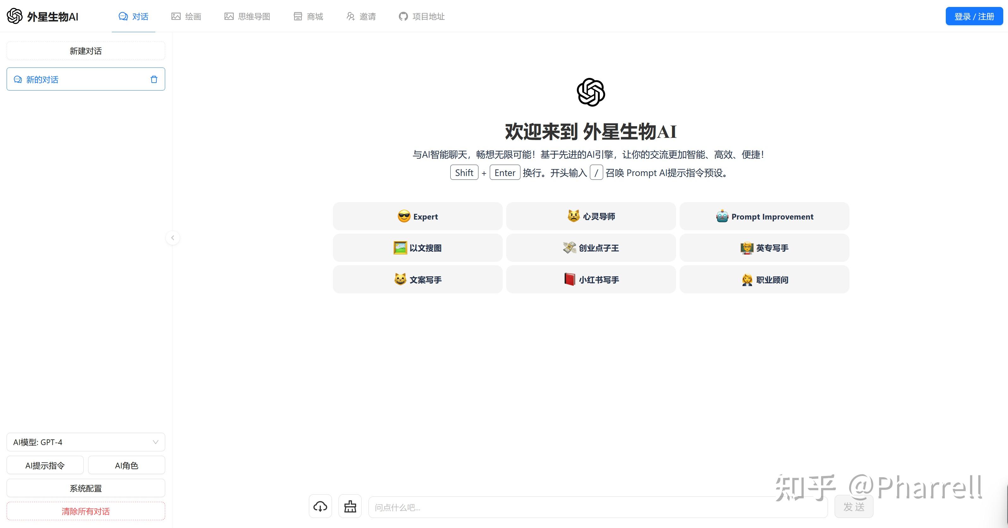Choose the 文案写手 prompt card

[x=417, y=279]
